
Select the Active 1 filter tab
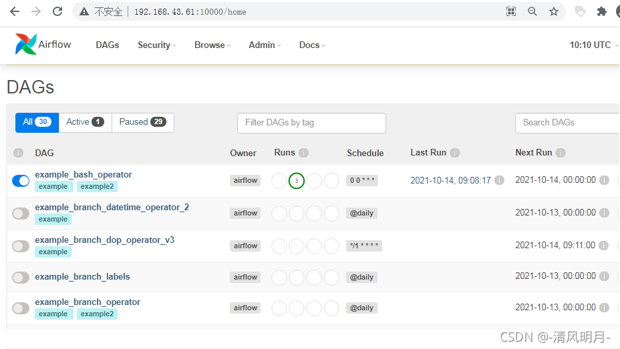[x=85, y=122]
